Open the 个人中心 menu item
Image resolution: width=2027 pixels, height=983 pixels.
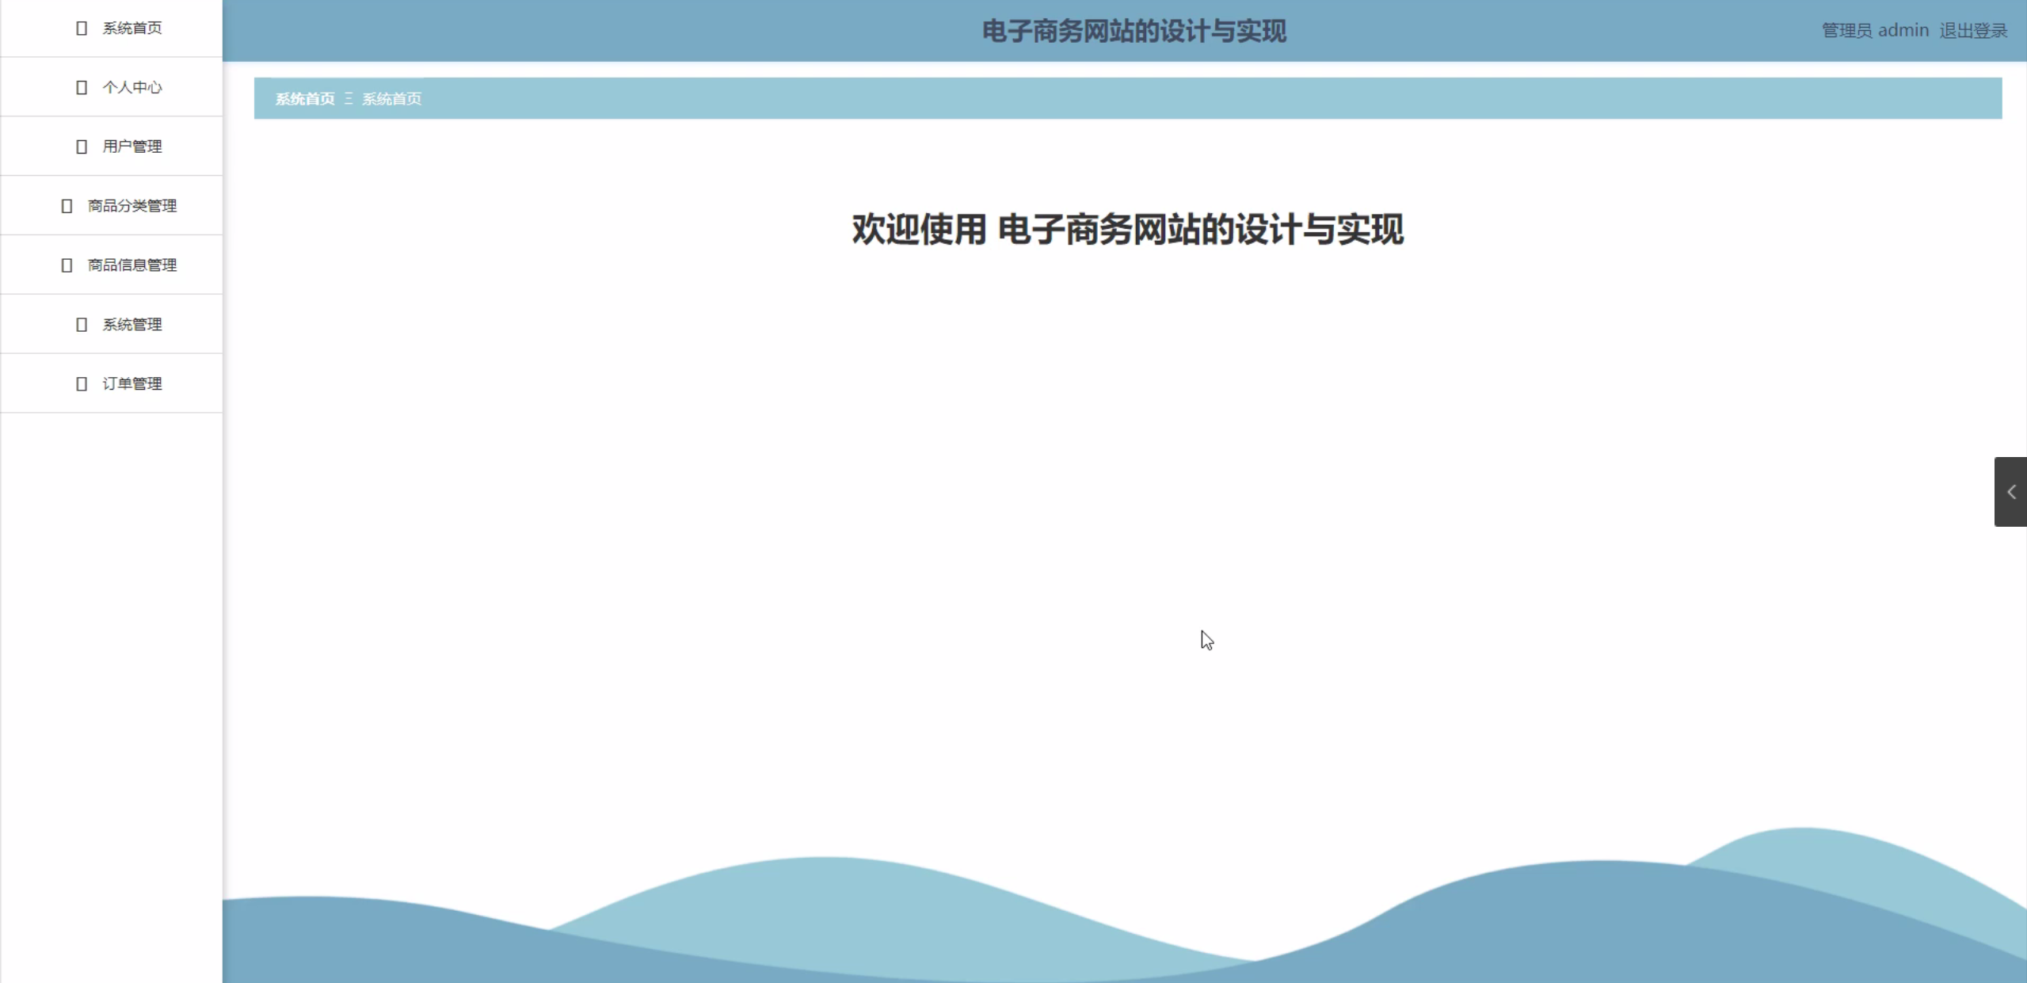[131, 87]
